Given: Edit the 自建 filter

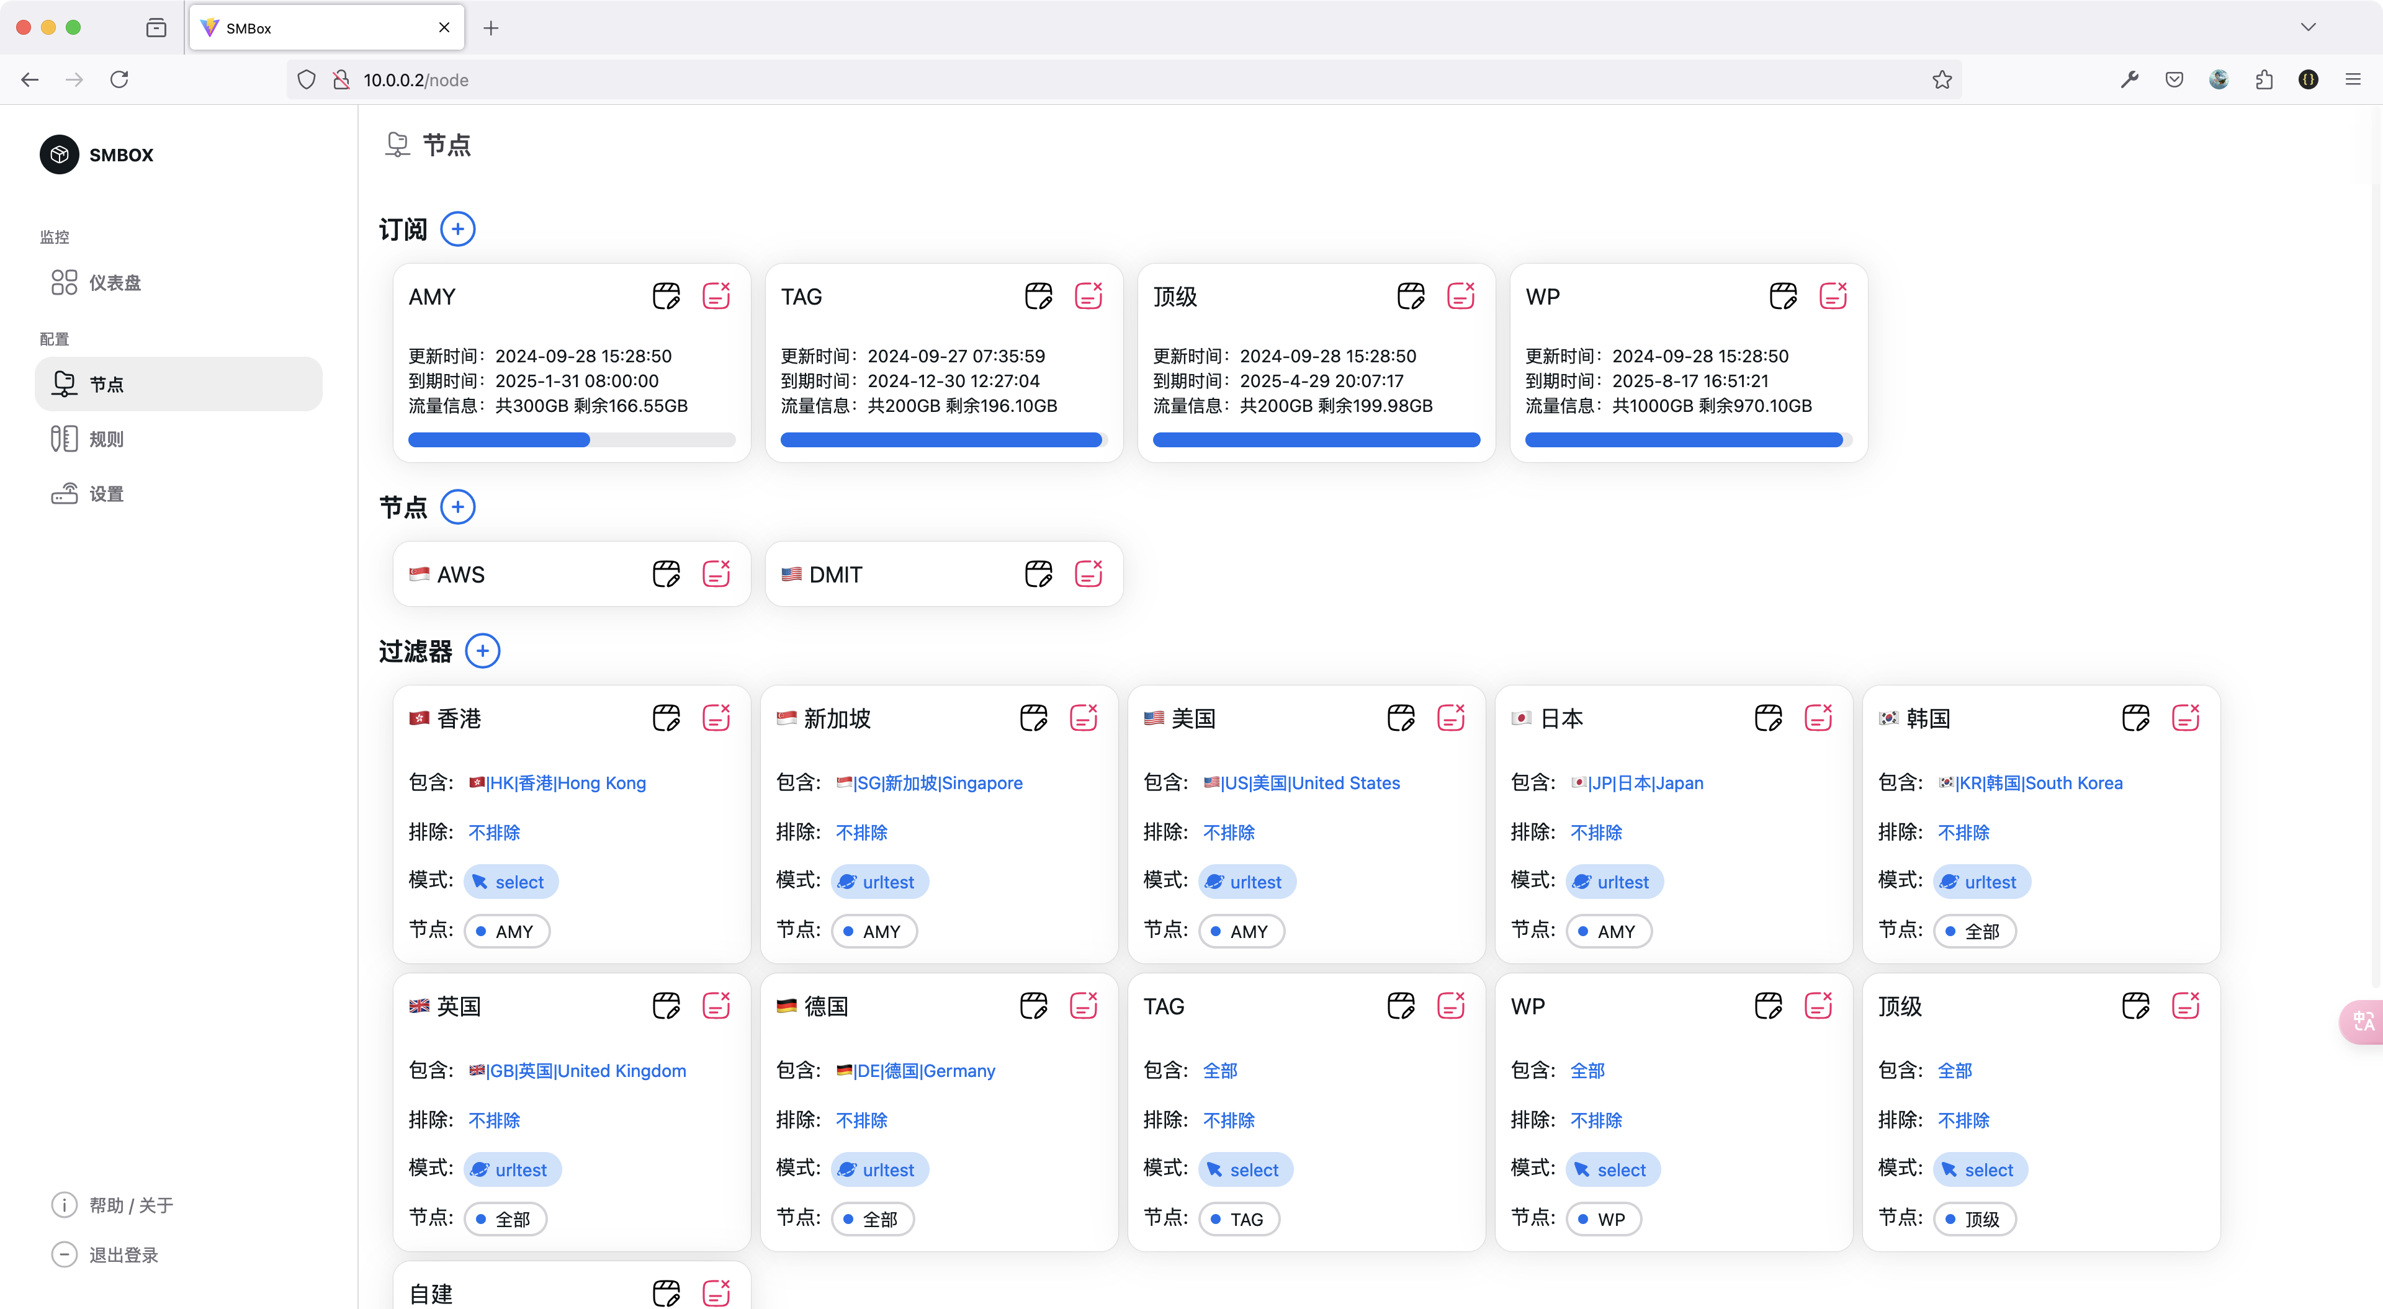Looking at the screenshot, I should (x=666, y=1293).
